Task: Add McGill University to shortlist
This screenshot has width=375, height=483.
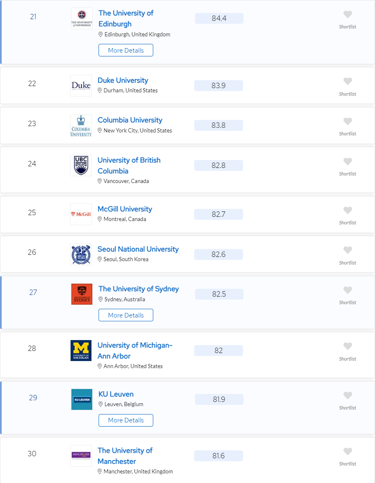Action: 347,211
